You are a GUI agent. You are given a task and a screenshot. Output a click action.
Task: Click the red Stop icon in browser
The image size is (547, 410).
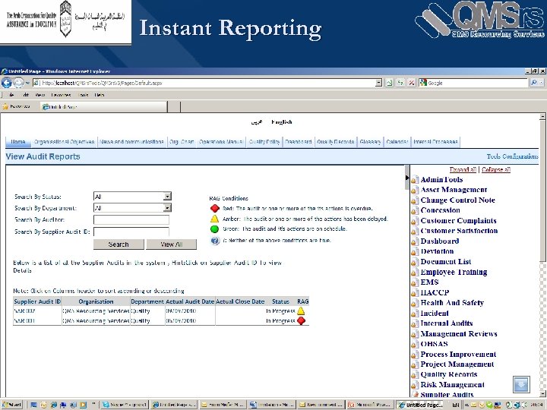tap(412, 83)
